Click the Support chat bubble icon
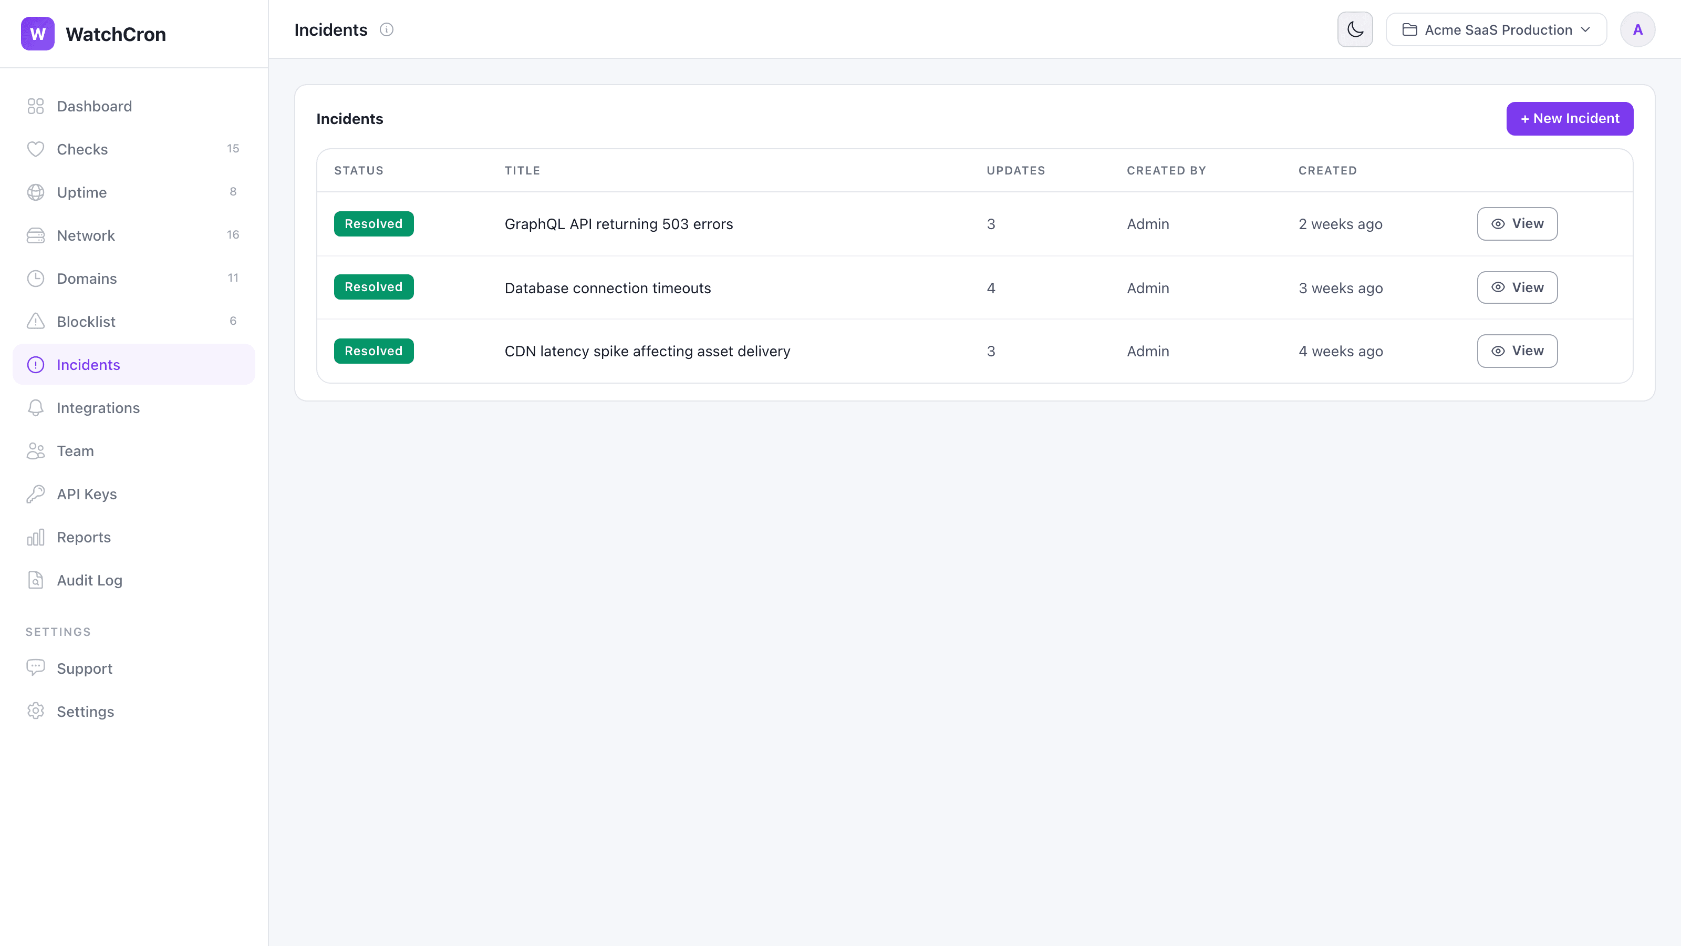This screenshot has height=946, width=1681. [35, 668]
